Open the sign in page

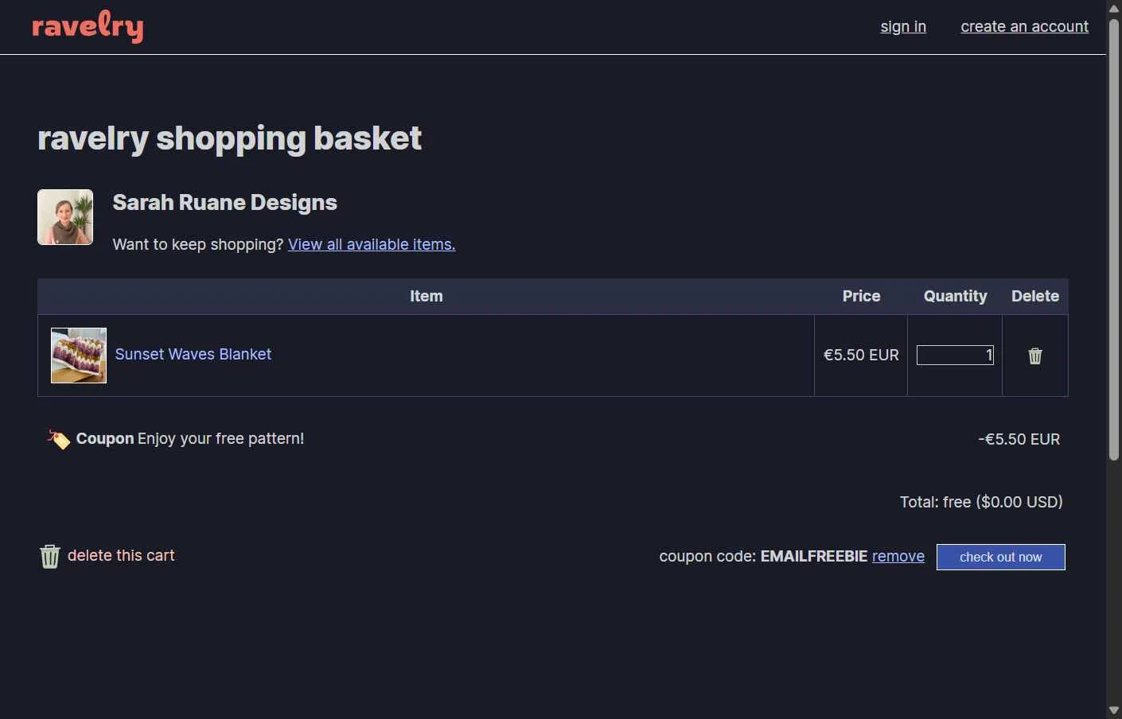903,26
